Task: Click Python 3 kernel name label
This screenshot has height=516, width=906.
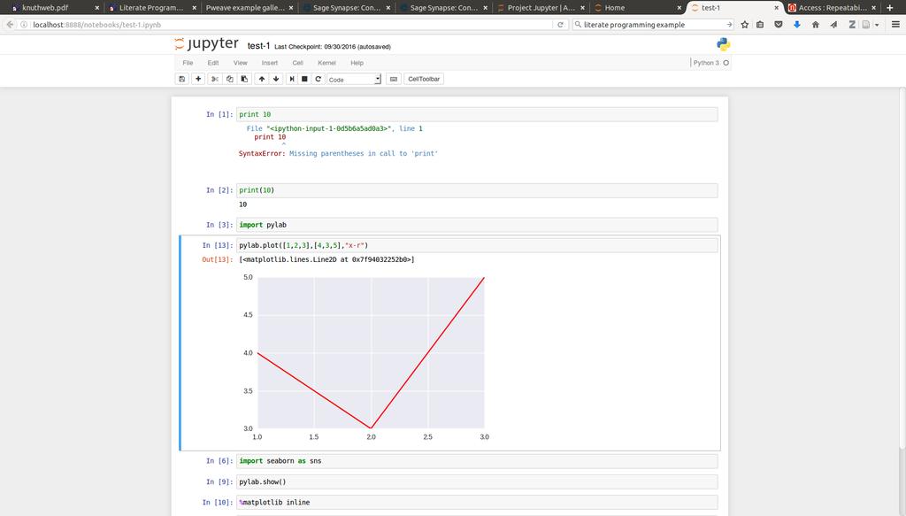Action: pyautogui.click(x=706, y=63)
